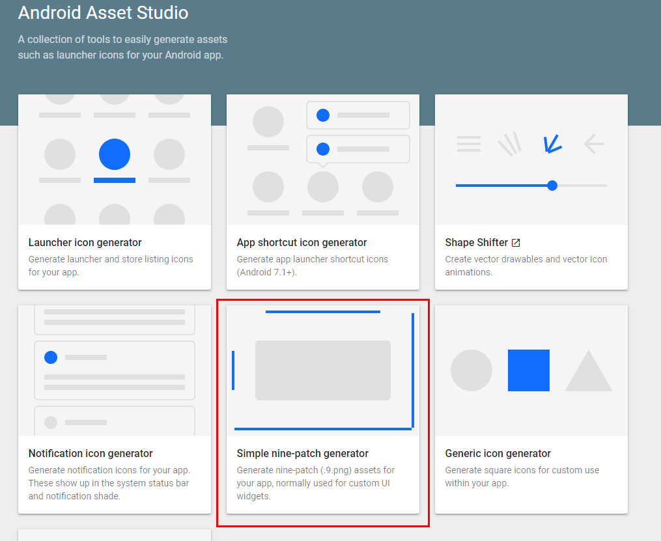Open the Notification icon generator thumbnail
The width and height of the screenshot is (661, 541).
pyautogui.click(x=114, y=370)
